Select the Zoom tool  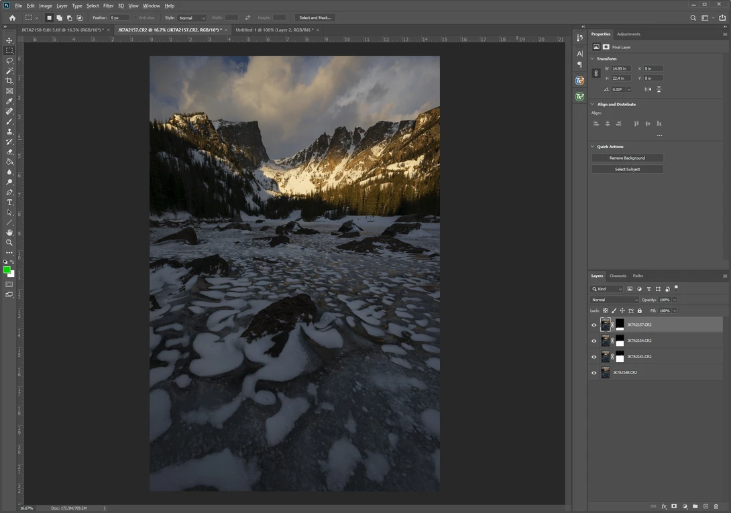click(9, 243)
